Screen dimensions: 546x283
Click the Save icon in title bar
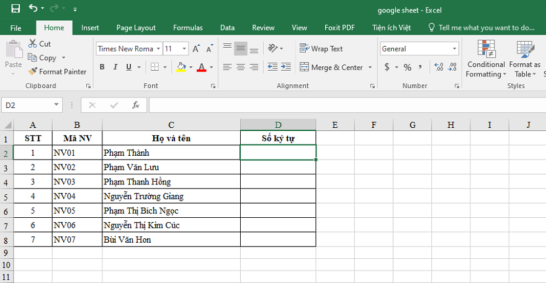[x=16, y=9]
